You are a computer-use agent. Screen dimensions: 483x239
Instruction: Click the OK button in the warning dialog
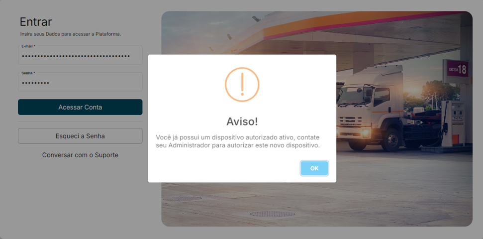[314, 168]
